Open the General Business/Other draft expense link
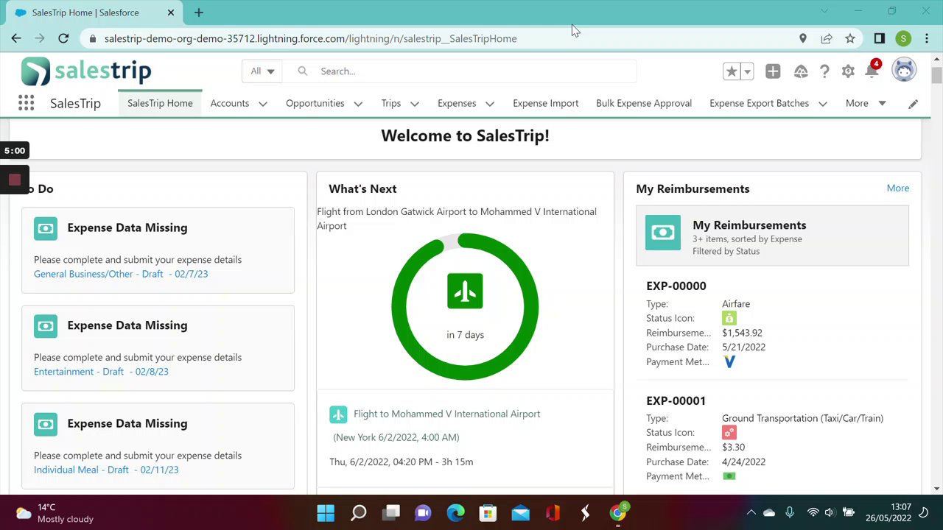943x530 pixels. click(121, 274)
